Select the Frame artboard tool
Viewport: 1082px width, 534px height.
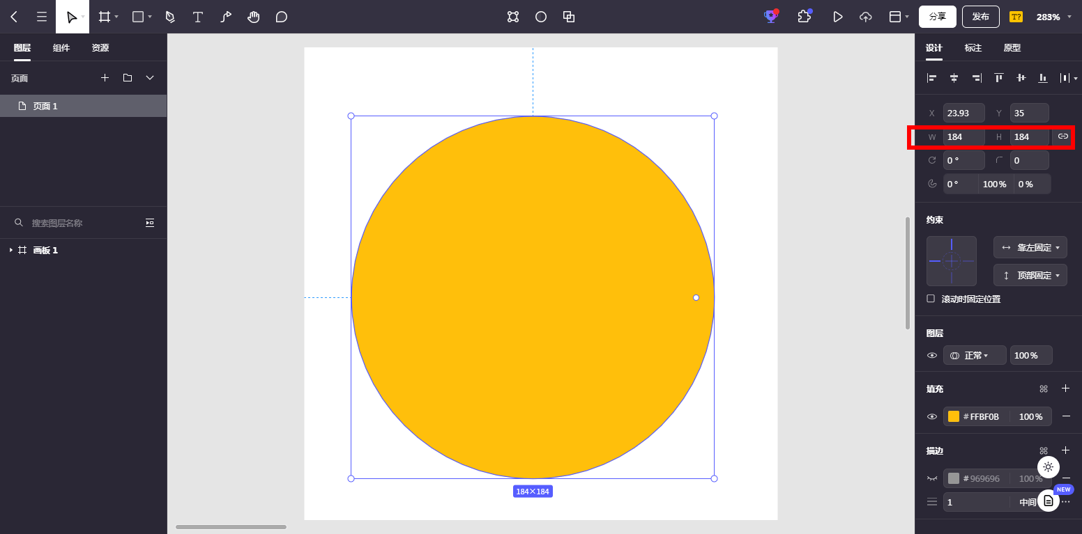(x=105, y=17)
